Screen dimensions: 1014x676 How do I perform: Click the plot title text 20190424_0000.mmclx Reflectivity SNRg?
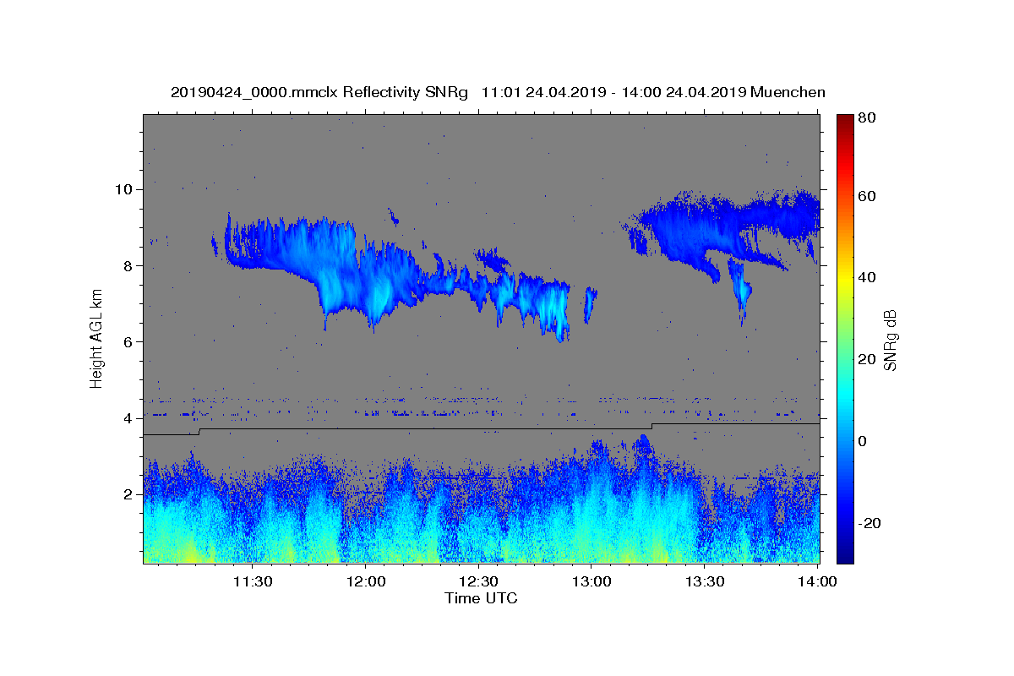[x=319, y=92]
